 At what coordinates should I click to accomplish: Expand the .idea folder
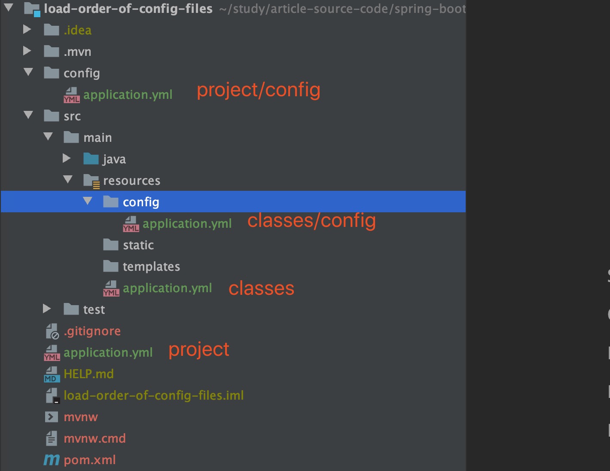pyautogui.click(x=27, y=29)
